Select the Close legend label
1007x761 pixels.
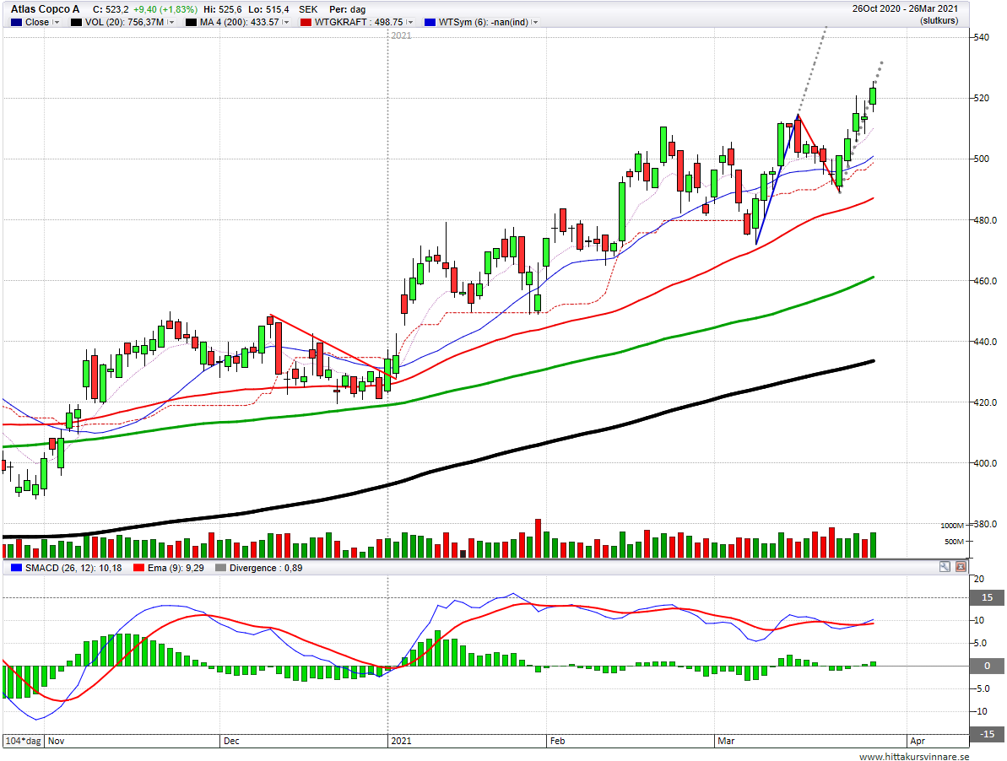pyautogui.click(x=37, y=23)
